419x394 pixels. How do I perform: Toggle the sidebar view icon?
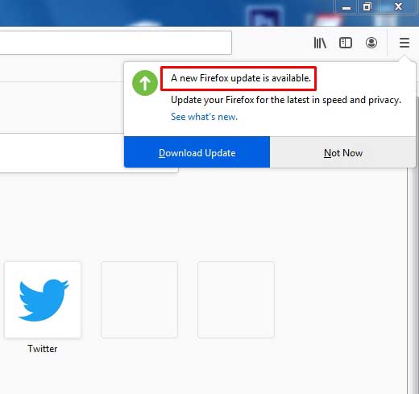click(346, 43)
